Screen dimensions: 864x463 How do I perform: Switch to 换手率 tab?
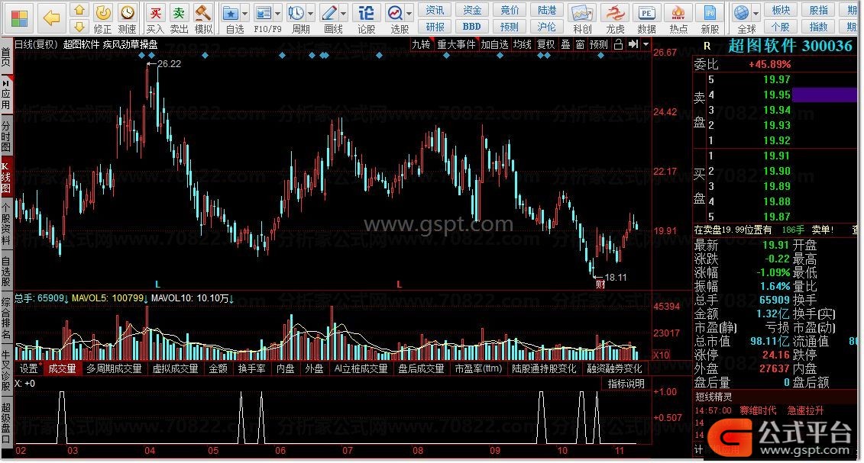click(252, 368)
